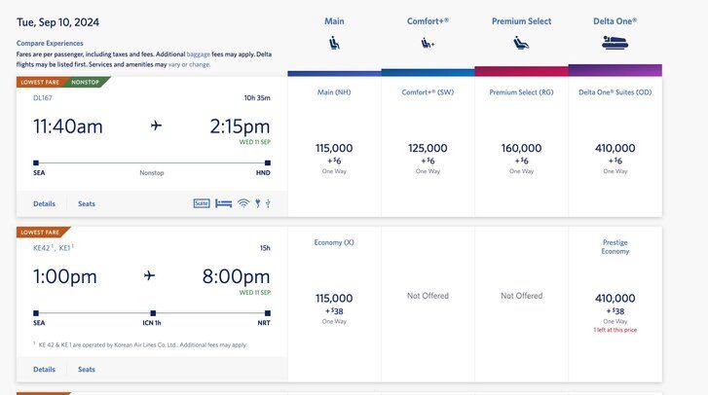Select Delta One Suites 410,000 miles fare

pos(615,154)
